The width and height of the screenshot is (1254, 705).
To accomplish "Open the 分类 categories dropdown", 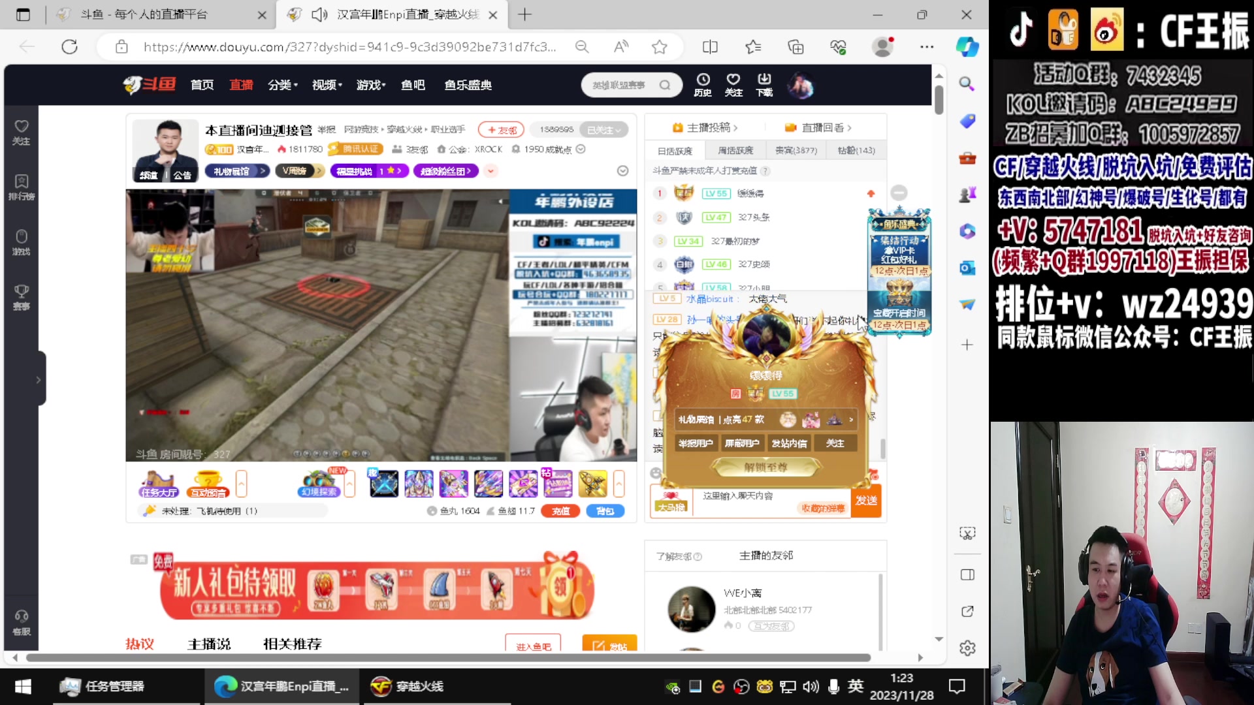I will 282,85.
